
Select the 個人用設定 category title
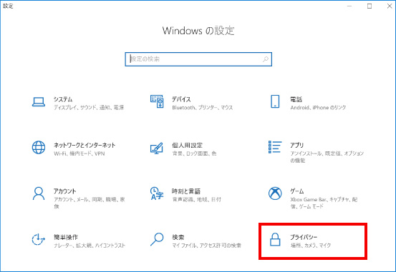tap(187, 145)
